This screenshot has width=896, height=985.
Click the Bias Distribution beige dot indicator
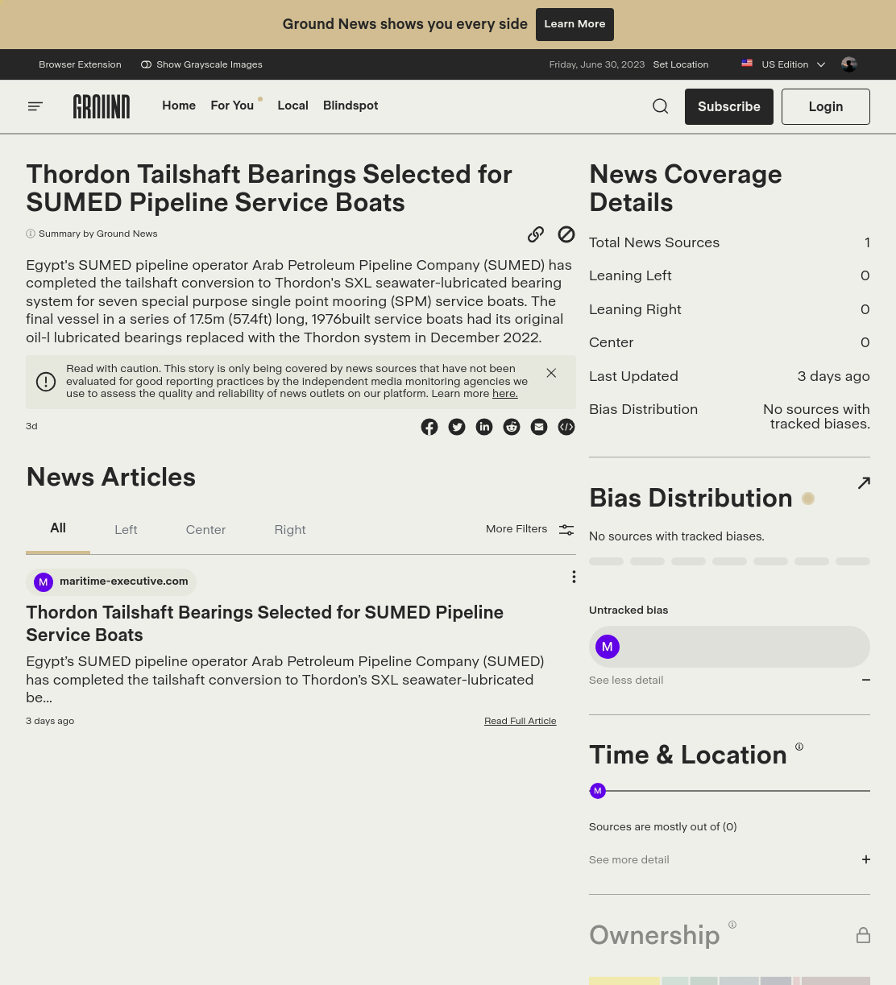coord(808,499)
